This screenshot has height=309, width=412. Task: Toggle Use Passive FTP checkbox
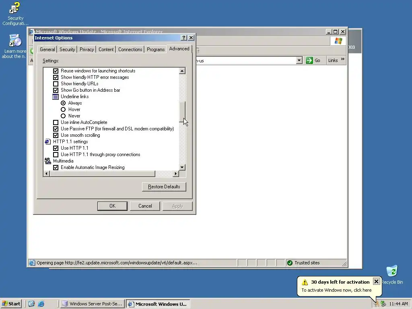click(56, 129)
